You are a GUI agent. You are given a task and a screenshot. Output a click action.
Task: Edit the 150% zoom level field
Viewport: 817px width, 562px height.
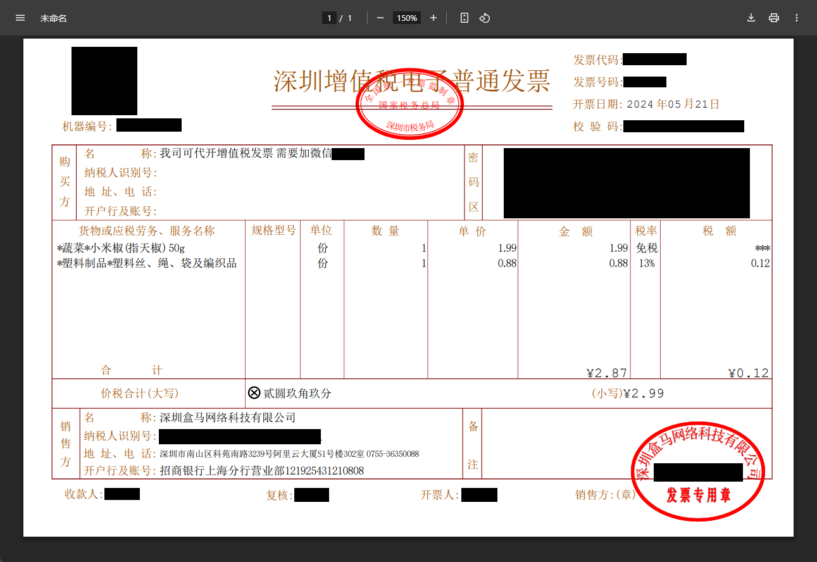click(x=407, y=18)
